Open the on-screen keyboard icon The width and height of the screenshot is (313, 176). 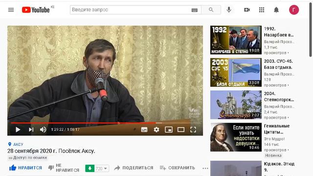coord(195,10)
